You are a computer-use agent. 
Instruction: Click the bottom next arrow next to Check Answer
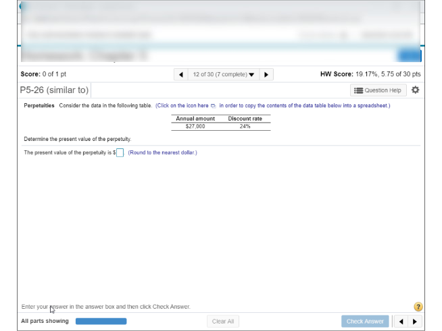415,321
